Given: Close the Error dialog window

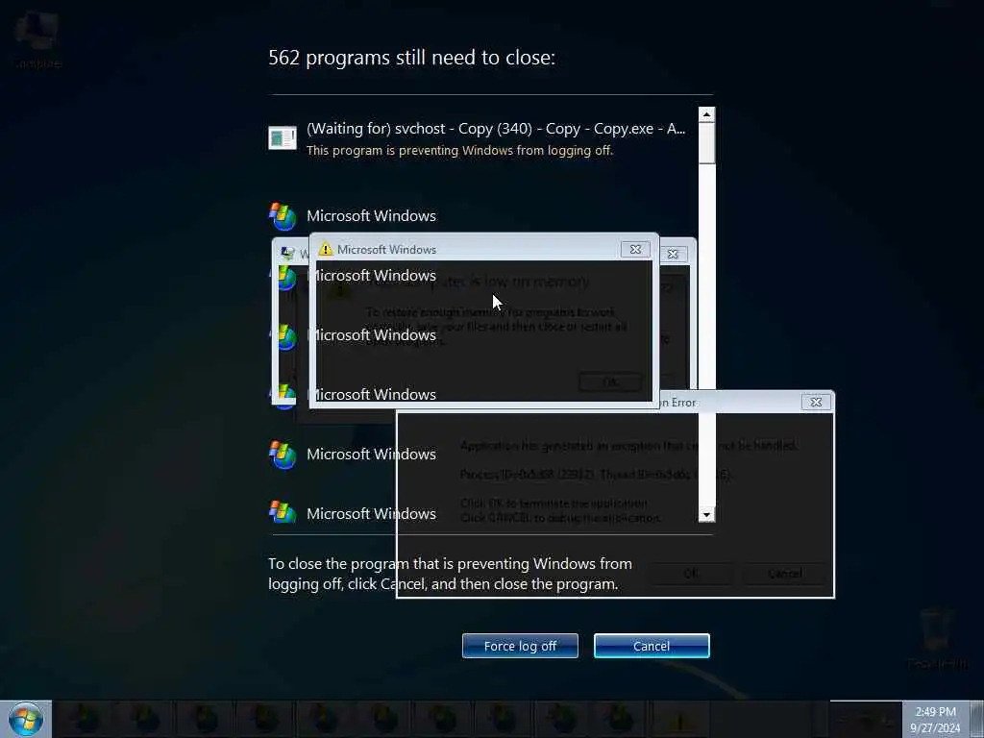Looking at the screenshot, I should pos(816,403).
